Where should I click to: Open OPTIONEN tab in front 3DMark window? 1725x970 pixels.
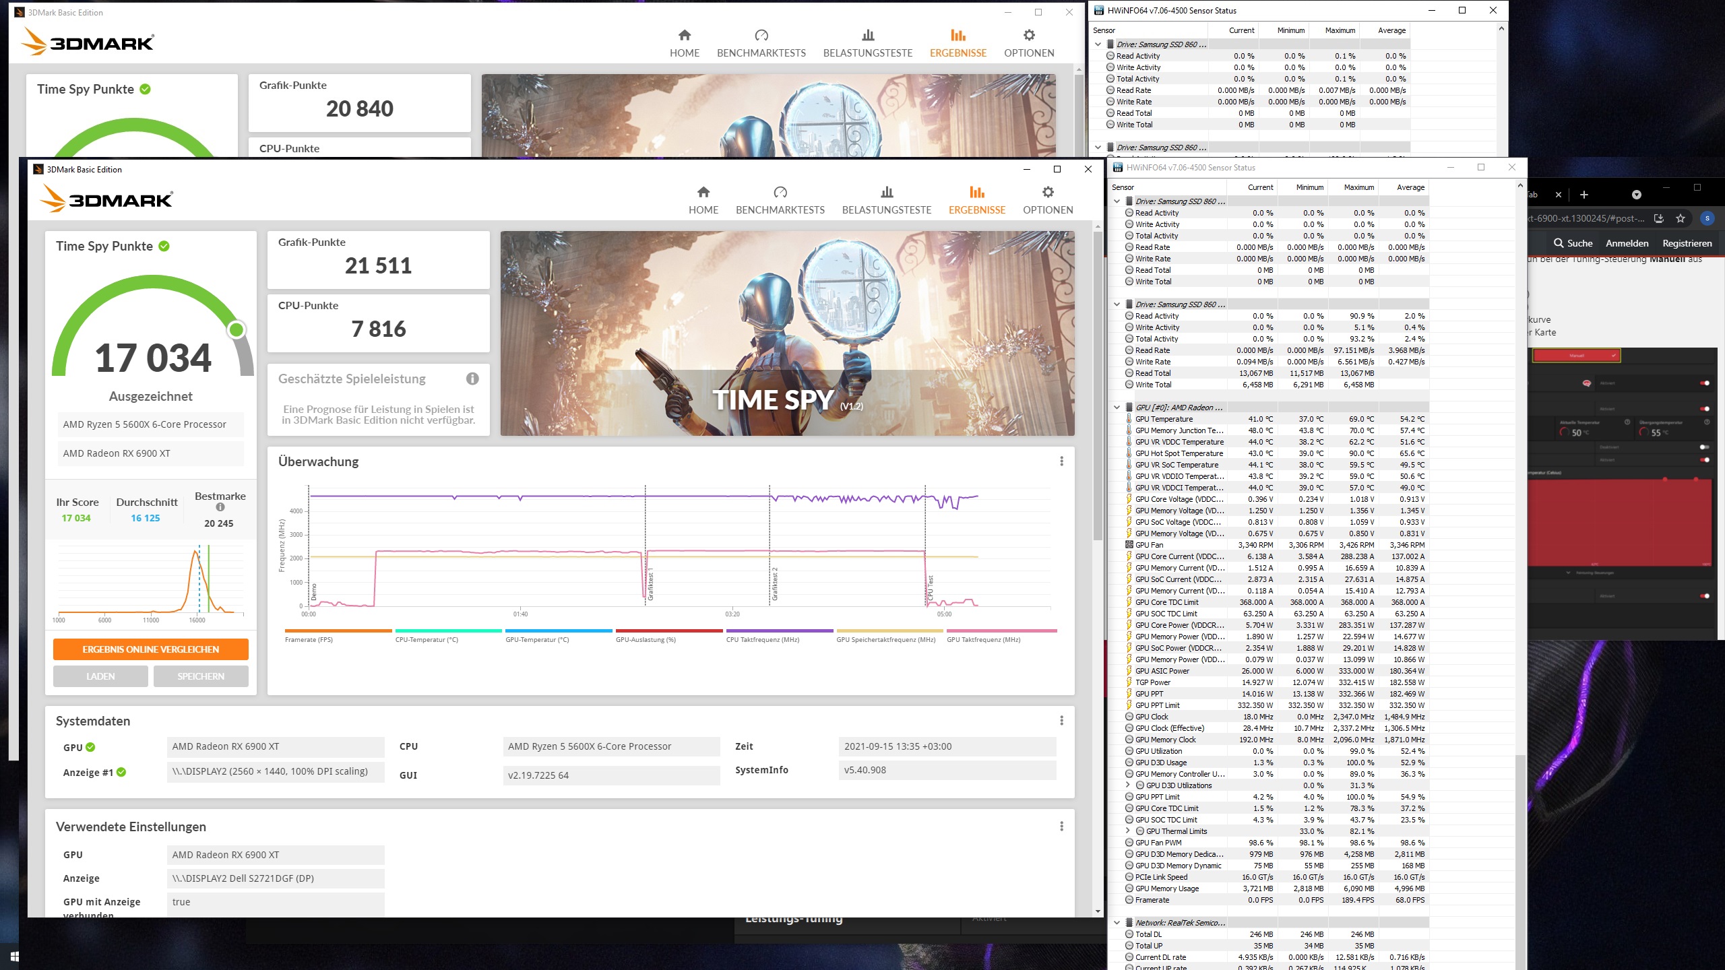click(1047, 201)
